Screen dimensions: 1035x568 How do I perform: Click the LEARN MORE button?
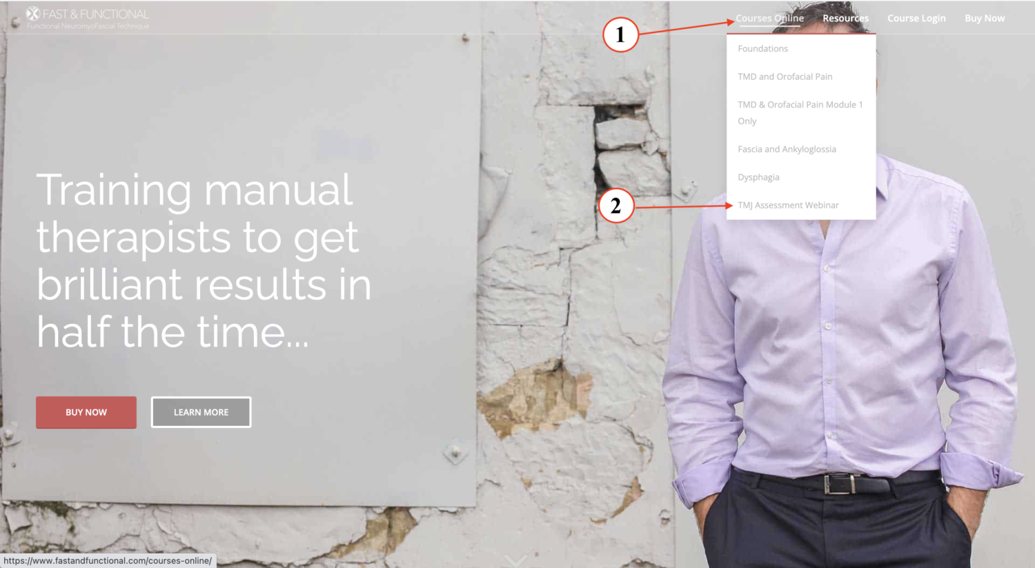coord(201,412)
